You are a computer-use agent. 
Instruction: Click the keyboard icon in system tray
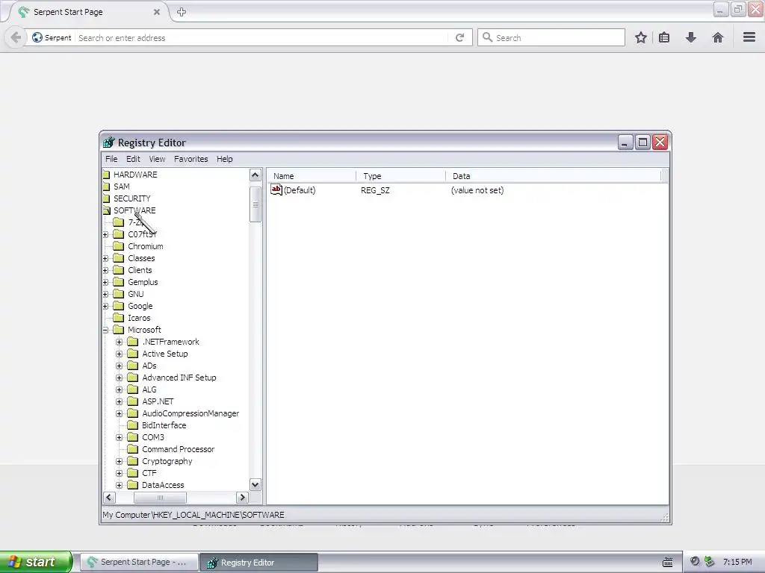667,563
